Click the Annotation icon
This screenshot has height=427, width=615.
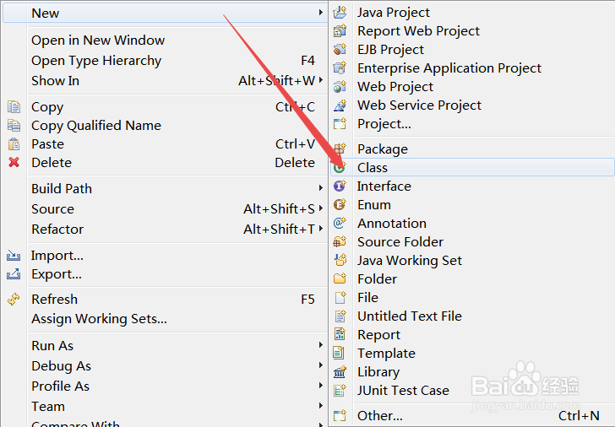[340, 224]
